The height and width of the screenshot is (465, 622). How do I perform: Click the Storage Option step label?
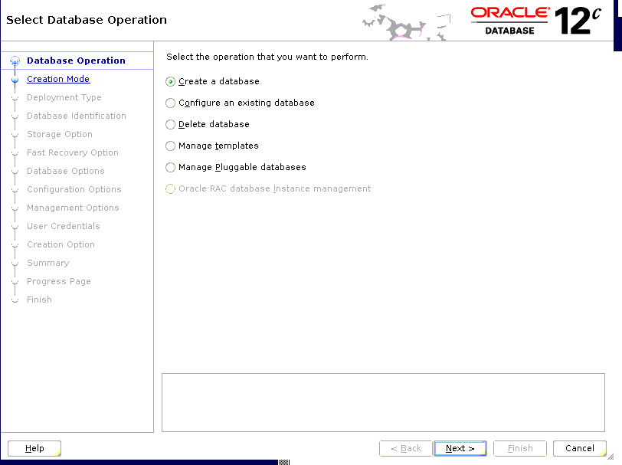tap(59, 134)
